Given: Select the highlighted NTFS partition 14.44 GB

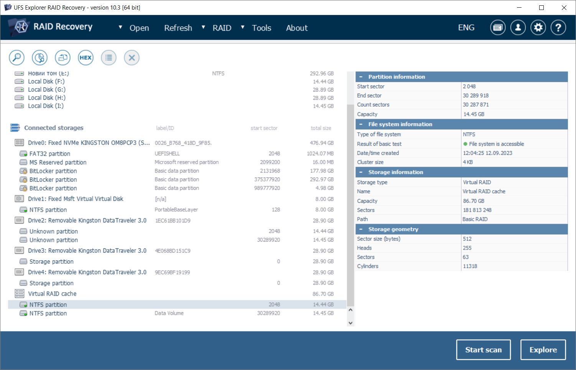Looking at the screenshot, I should [x=177, y=304].
